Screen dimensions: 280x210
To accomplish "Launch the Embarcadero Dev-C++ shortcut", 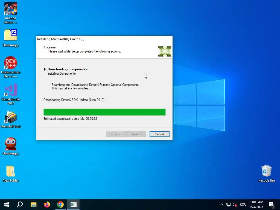I will (11, 67).
